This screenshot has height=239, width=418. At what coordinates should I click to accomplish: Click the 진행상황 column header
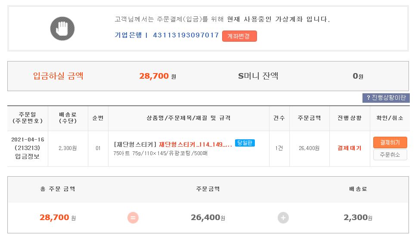pos(349,118)
